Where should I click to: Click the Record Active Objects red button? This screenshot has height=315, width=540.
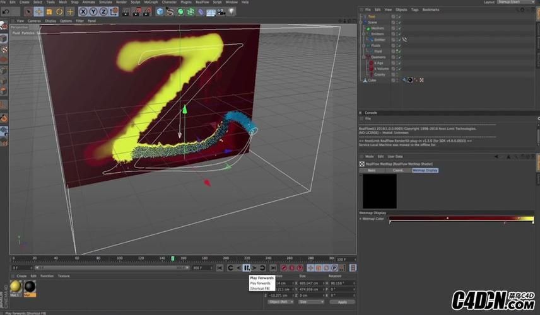(x=284, y=268)
